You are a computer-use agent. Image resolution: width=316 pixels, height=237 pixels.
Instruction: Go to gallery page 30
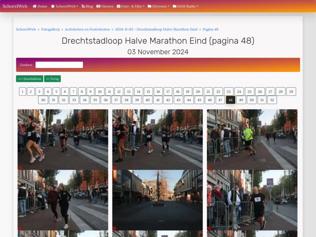(43, 100)
